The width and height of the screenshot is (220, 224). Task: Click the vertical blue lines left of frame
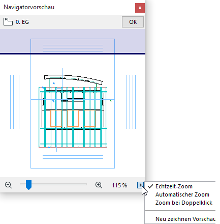point(15,102)
